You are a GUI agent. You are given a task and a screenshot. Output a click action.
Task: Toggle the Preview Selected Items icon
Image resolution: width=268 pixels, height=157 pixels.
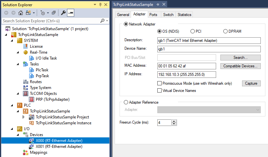[x=71, y=13]
